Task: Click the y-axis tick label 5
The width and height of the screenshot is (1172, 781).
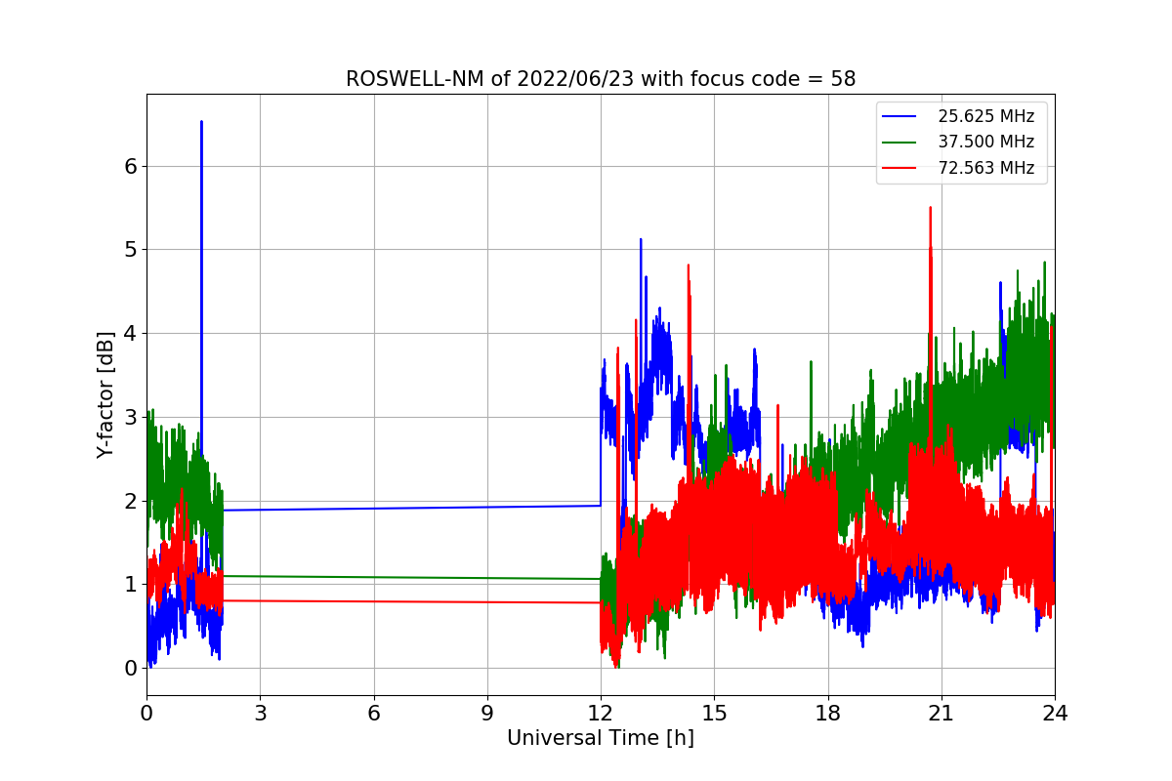Action: (130, 250)
